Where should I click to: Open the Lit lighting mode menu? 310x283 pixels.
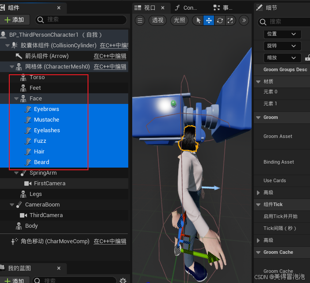179,20
